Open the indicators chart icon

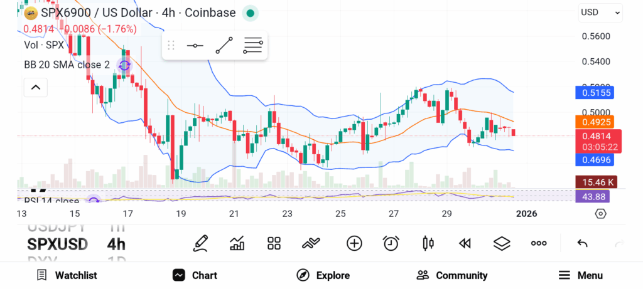pos(237,243)
